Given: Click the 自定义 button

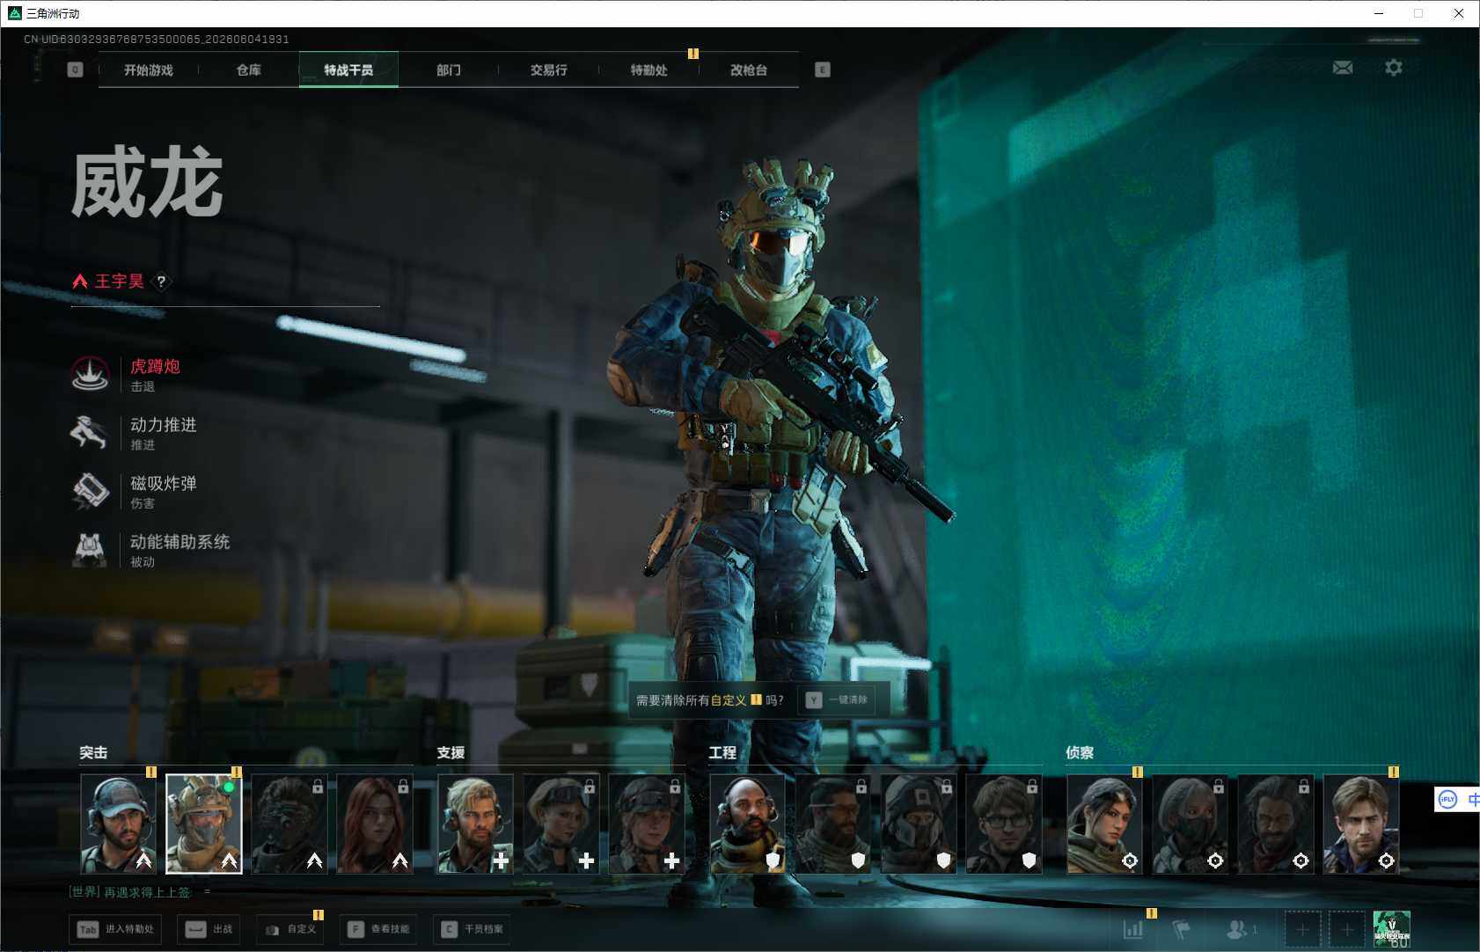Looking at the screenshot, I should tap(290, 929).
